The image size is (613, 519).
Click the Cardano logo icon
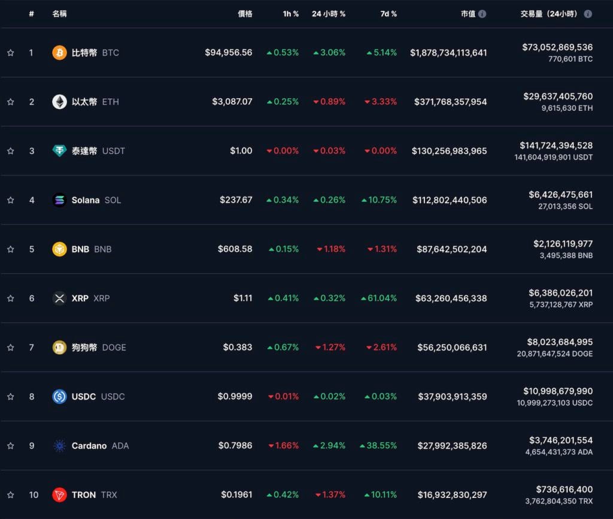[59, 446]
